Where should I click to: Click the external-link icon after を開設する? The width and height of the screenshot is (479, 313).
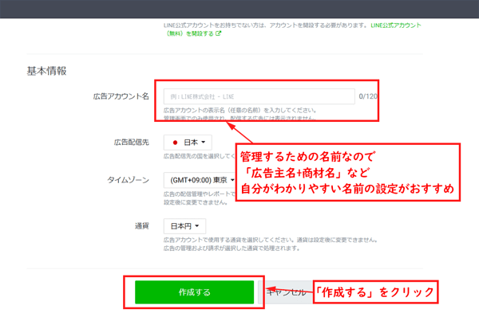[x=218, y=33]
